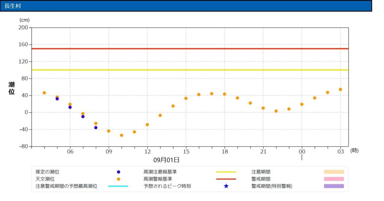Select the orange 天文潮位 legend dot
The image size is (384, 201).
118,179
